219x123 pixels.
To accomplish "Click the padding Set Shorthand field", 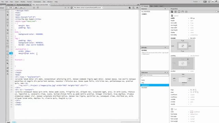I will tap(195, 56).
